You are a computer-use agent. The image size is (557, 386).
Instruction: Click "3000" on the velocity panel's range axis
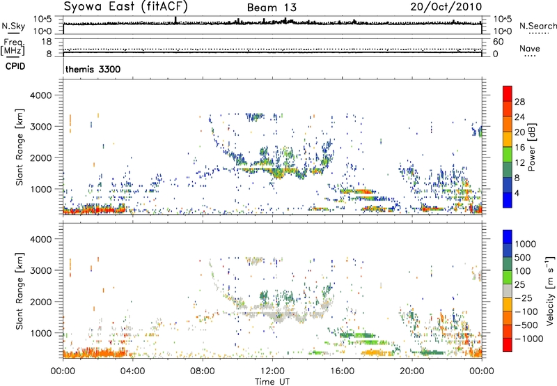[41, 270]
